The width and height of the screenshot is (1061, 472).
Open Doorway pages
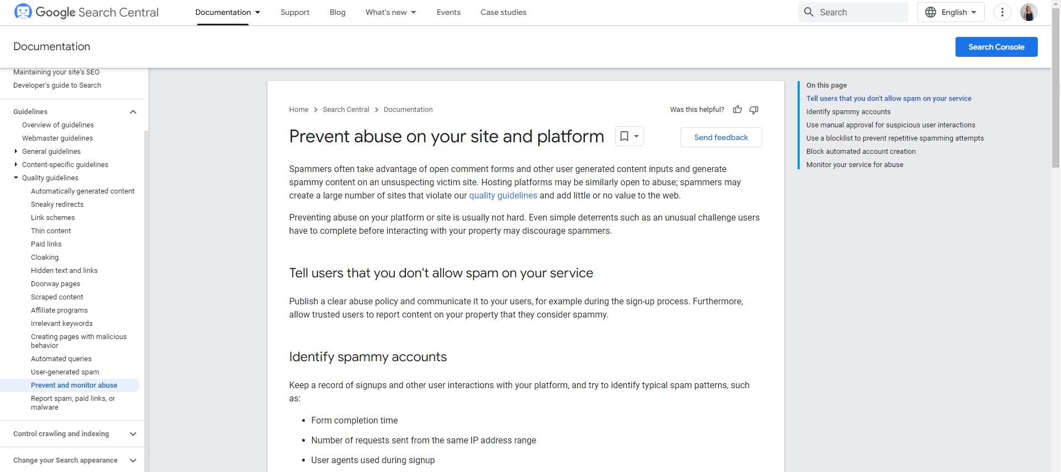tap(55, 284)
